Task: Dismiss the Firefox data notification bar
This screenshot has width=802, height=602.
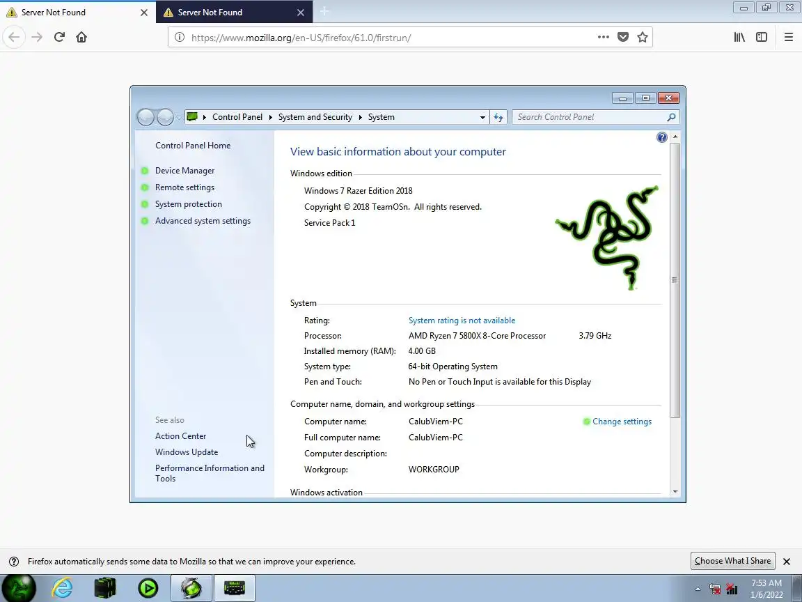Action: (x=787, y=562)
